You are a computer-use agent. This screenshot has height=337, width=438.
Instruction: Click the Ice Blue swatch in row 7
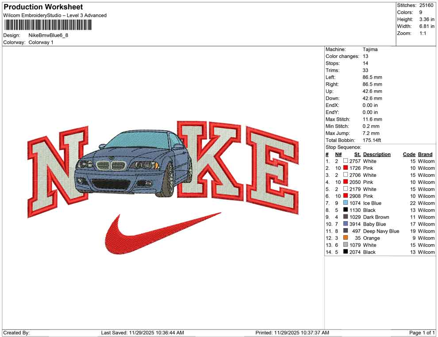[x=345, y=203]
